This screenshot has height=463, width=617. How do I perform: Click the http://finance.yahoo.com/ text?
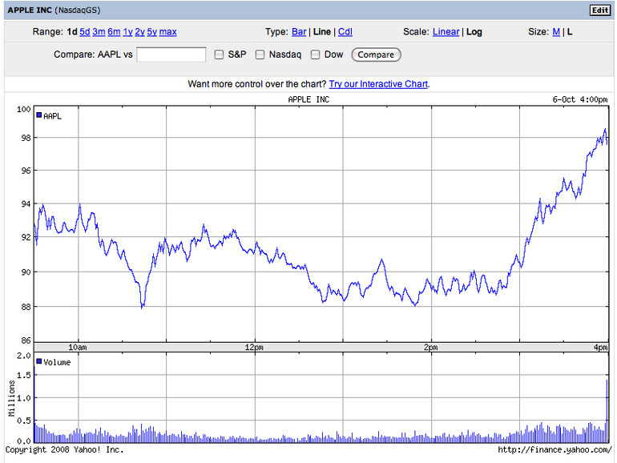pos(554,449)
